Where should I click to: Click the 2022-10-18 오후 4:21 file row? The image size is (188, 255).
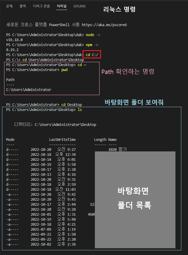[x=41, y=224]
